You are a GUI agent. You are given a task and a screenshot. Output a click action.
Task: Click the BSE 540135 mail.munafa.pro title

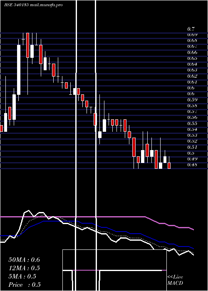tap(33, 5)
